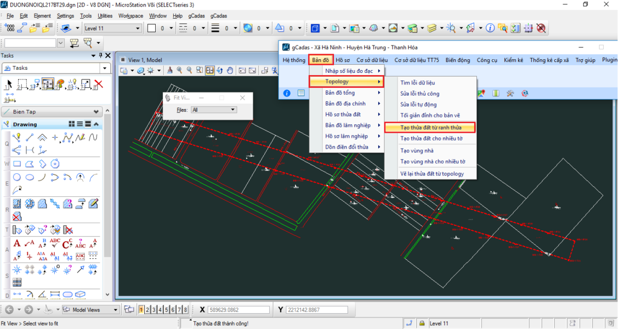
Task: Select the Place Text 'A' tool
Action: point(17,243)
